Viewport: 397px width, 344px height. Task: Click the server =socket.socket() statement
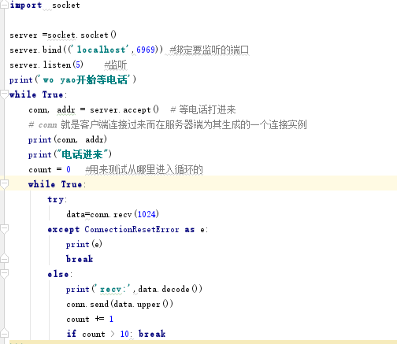click(x=63, y=35)
